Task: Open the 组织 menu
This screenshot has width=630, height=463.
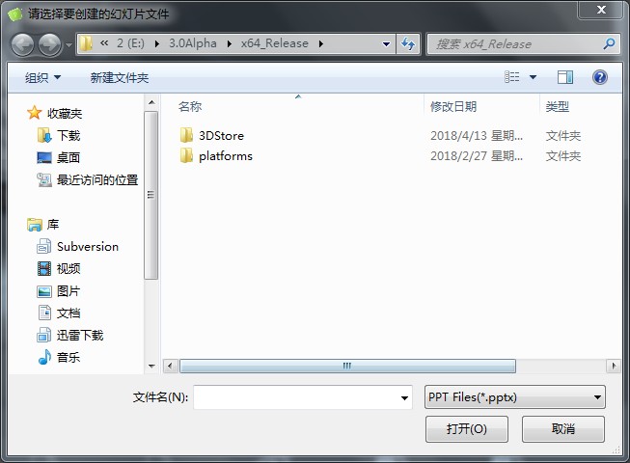Action: click(42, 77)
